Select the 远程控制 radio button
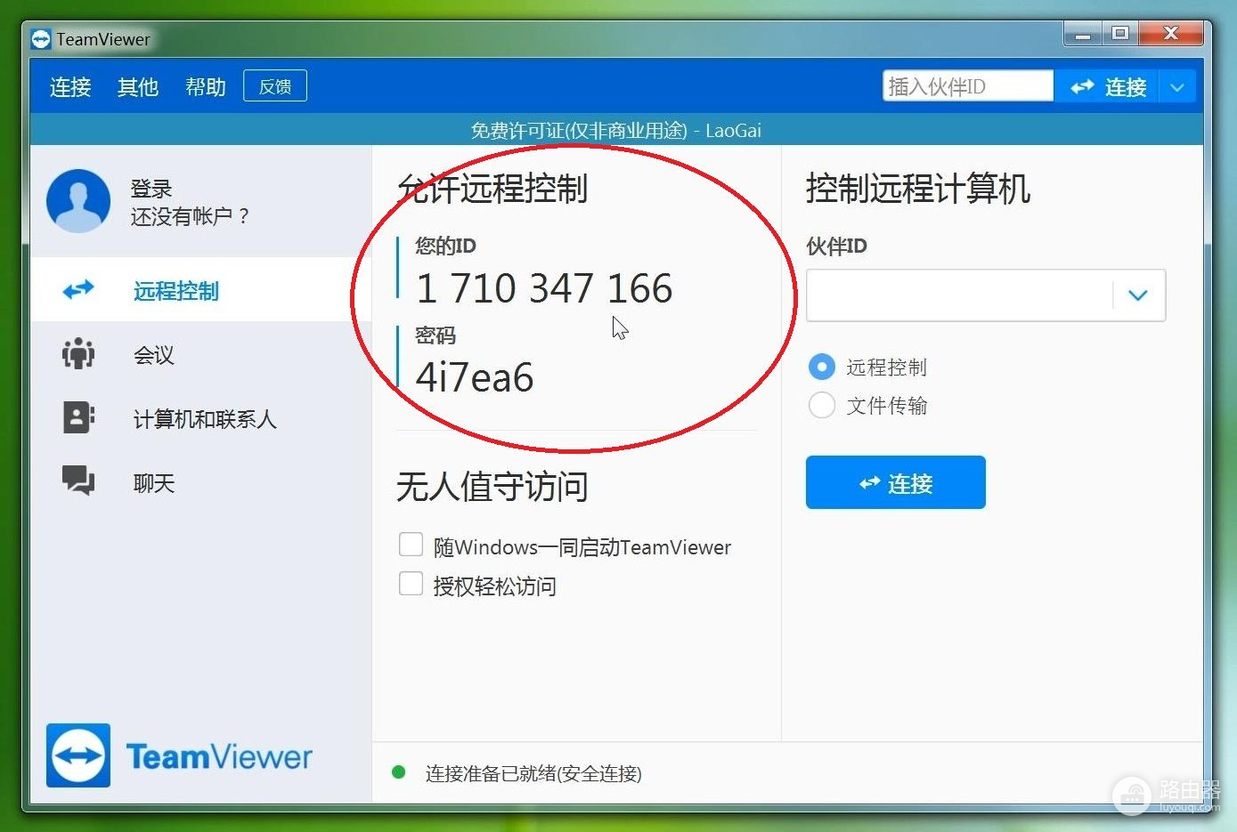Viewport: 1237px width, 832px height. pos(821,367)
